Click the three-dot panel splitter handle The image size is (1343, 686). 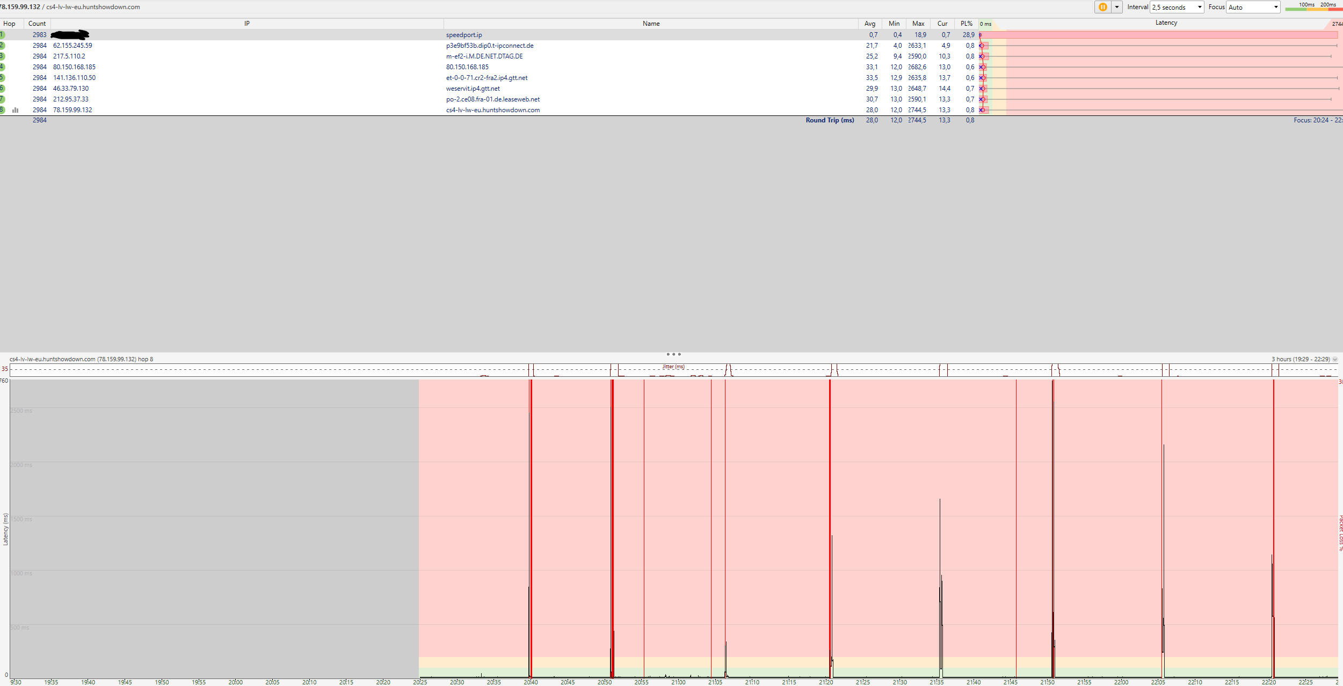pos(673,354)
